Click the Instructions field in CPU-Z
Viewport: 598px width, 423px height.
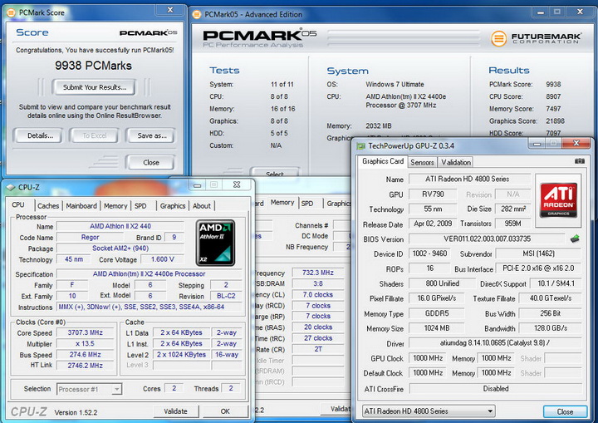click(149, 307)
